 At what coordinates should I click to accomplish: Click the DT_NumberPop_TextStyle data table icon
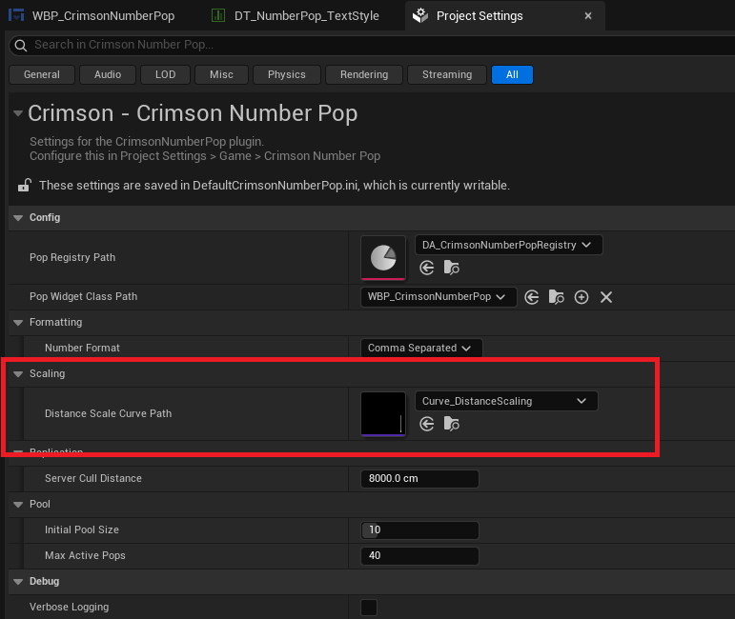218,15
